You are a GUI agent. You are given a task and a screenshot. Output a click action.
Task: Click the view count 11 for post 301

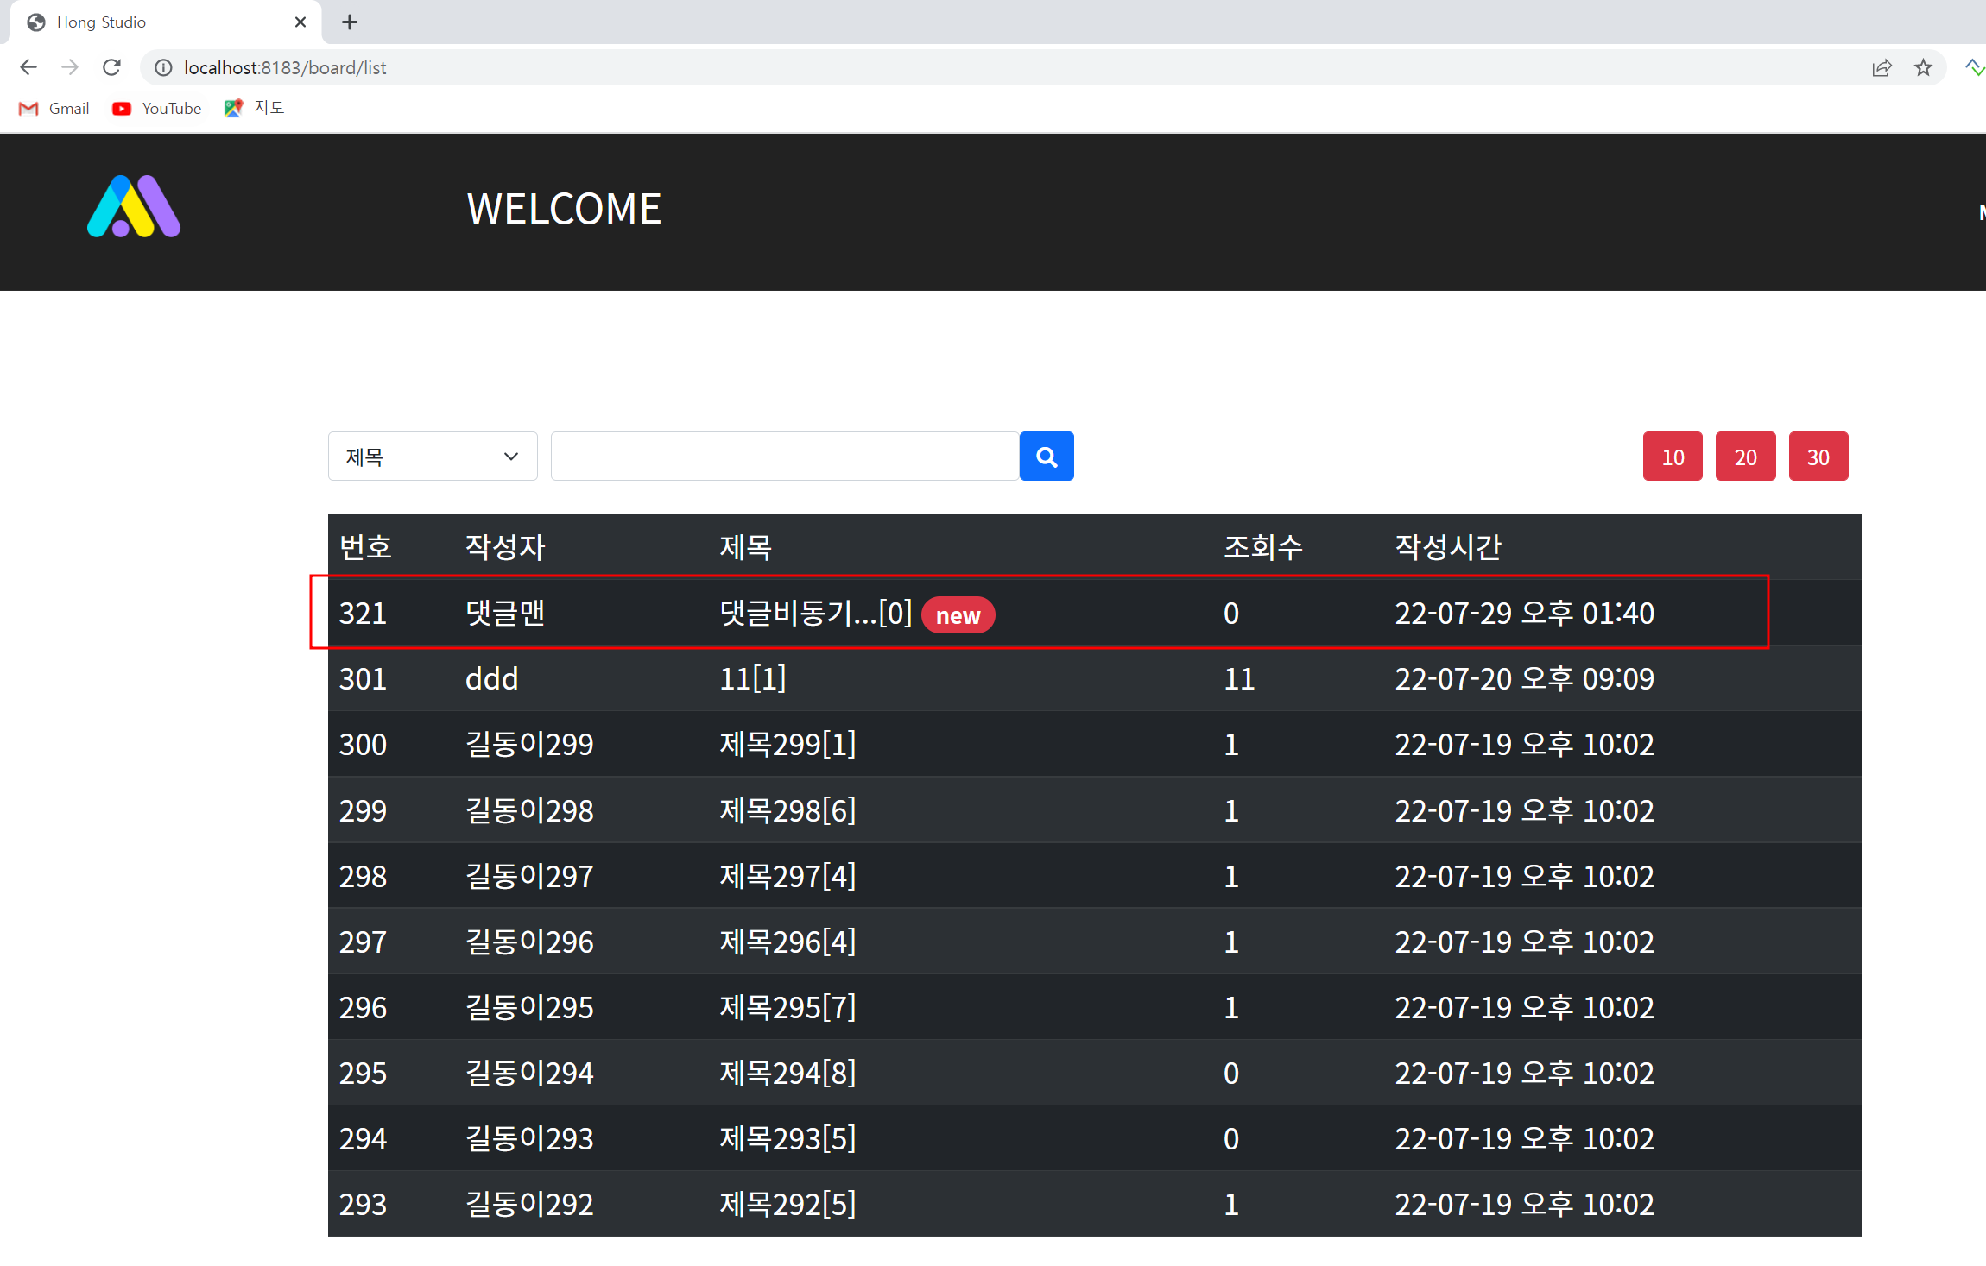1239,678
